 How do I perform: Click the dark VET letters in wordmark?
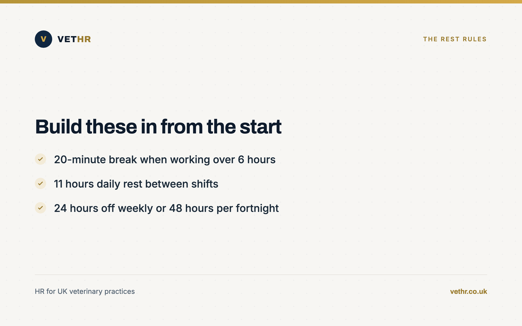pos(67,39)
